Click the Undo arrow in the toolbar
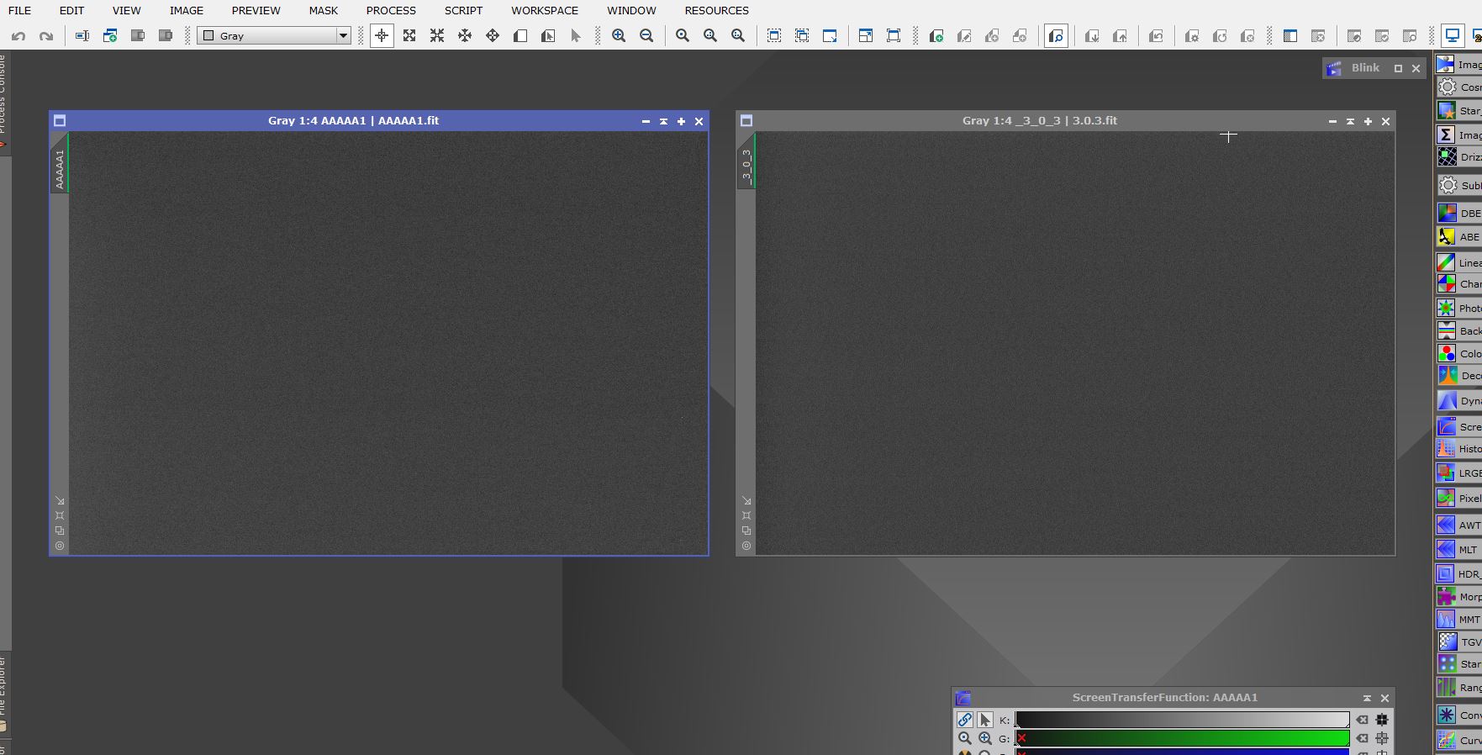Screen dimensions: 1482x755 click(18, 36)
